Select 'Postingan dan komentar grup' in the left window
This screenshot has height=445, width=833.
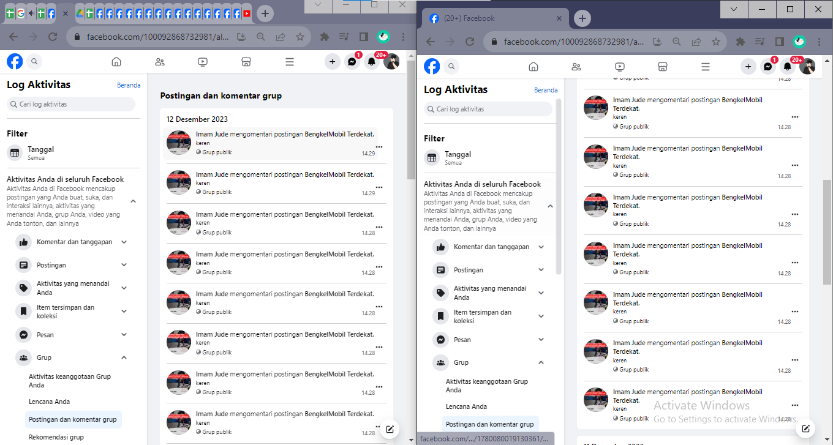point(73,419)
